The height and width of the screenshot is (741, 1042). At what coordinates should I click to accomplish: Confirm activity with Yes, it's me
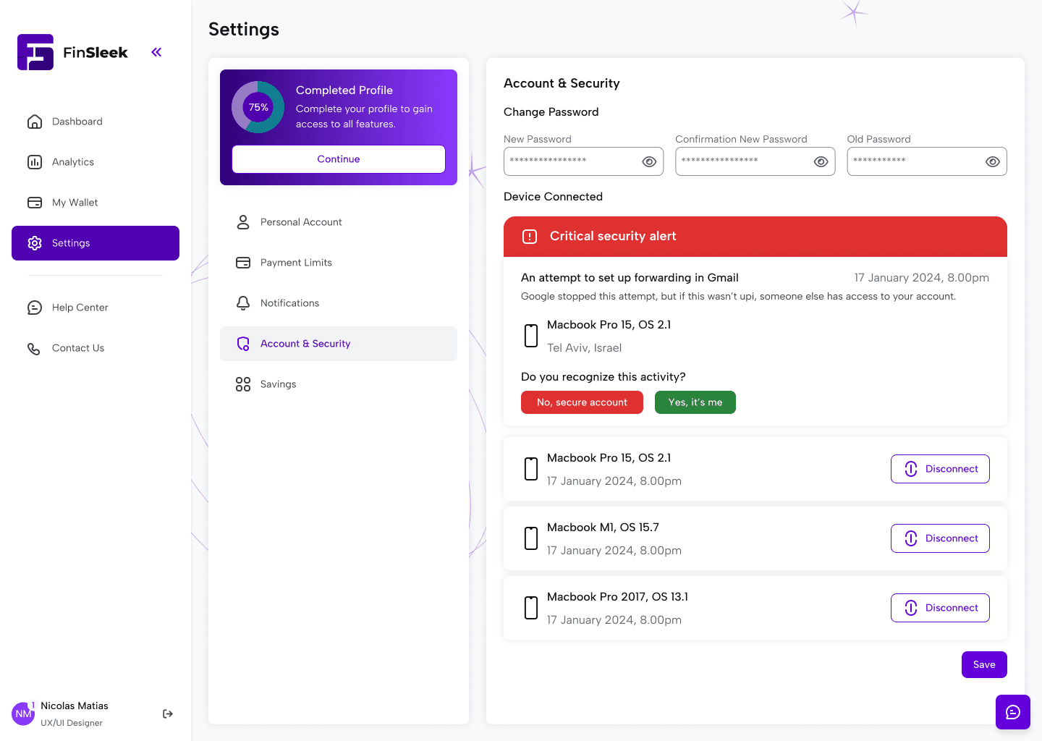click(x=695, y=402)
